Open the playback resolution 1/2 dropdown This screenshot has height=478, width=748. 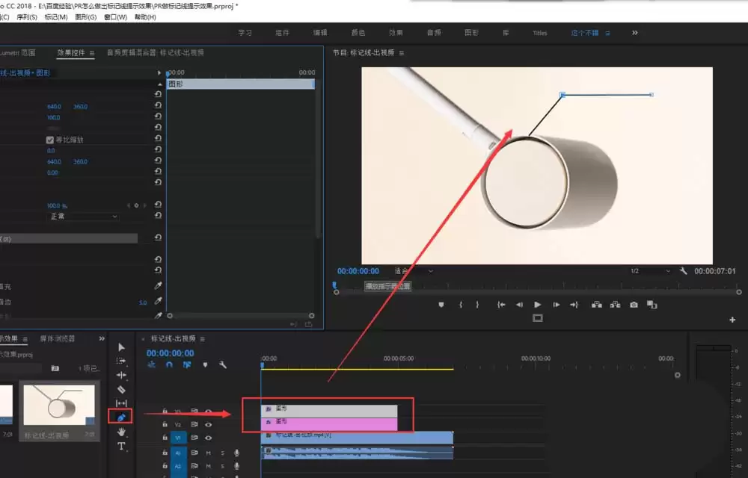(x=650, y=271)
